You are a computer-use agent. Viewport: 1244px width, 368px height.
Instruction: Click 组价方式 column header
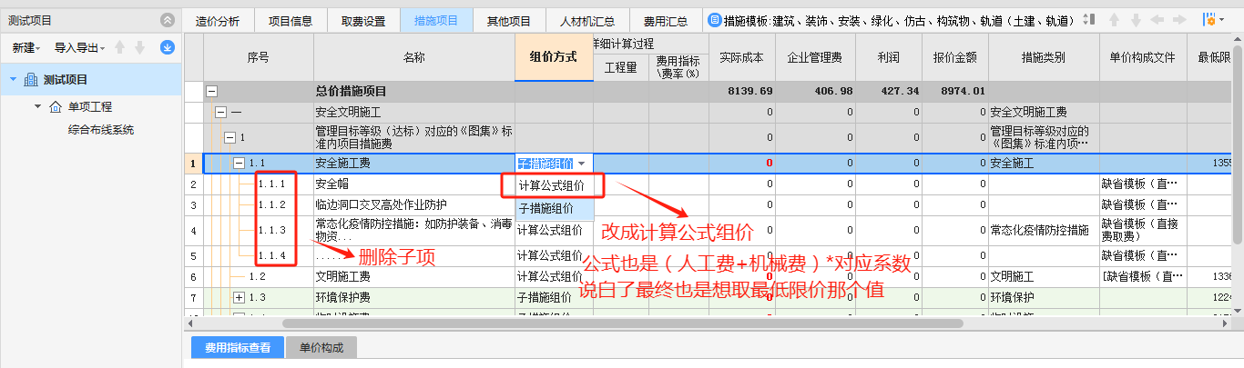[x=554, y=56]
